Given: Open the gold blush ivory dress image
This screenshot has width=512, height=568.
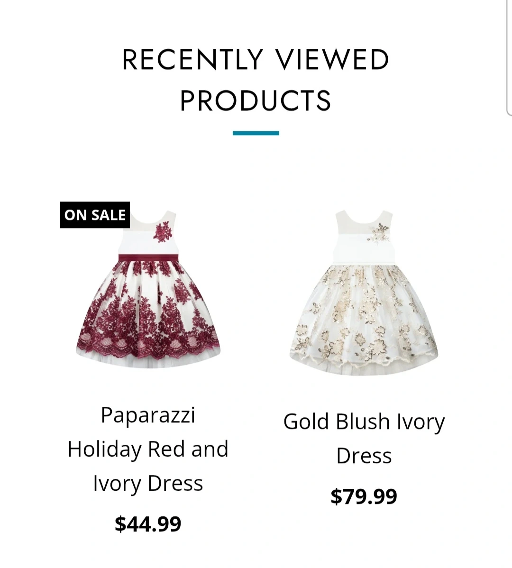Looking at the screenshot, I should [364, 293].
